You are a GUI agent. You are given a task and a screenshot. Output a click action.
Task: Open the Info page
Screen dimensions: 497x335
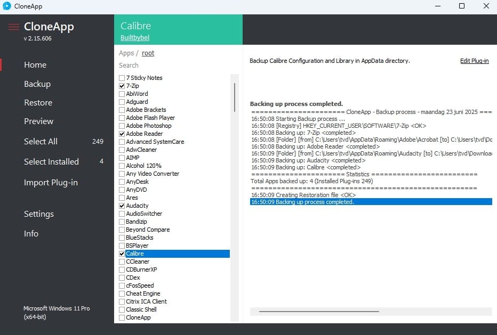point(31,234)
